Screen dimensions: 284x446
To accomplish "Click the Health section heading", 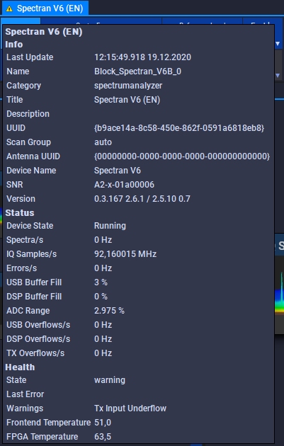I will [x=20, y=367].
